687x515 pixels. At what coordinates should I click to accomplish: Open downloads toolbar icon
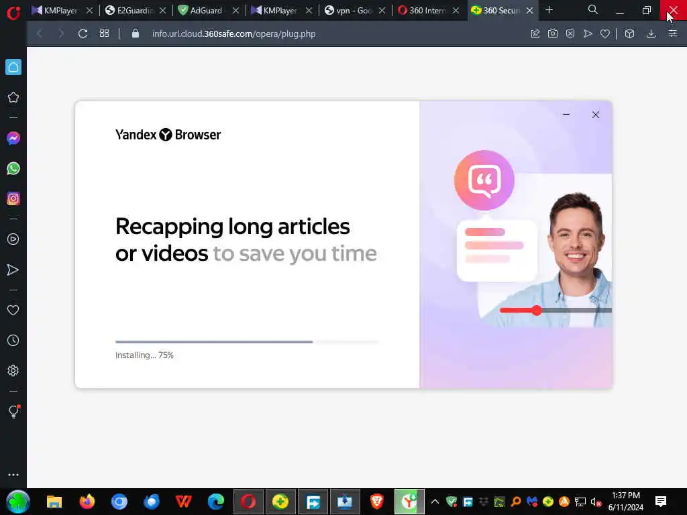[651, 34]
